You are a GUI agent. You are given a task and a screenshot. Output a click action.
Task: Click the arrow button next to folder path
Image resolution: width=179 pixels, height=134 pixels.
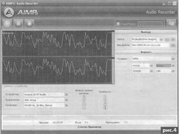(173, 40)
